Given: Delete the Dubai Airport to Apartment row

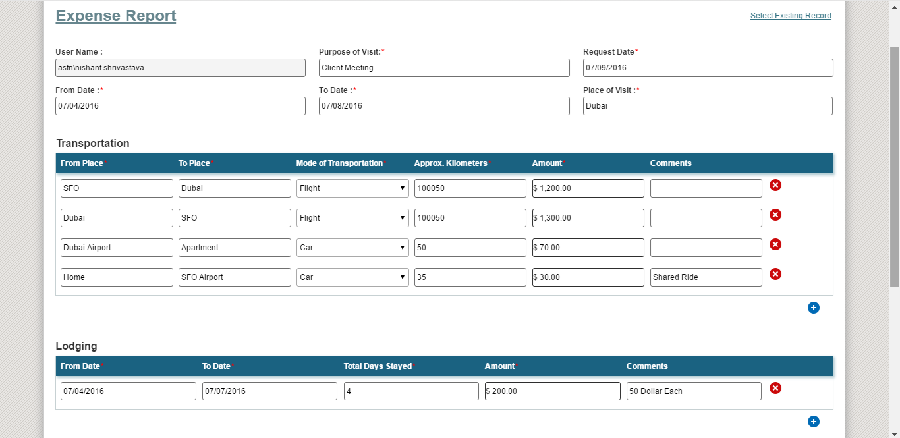Looking at the screenshot, I should 775,244.
